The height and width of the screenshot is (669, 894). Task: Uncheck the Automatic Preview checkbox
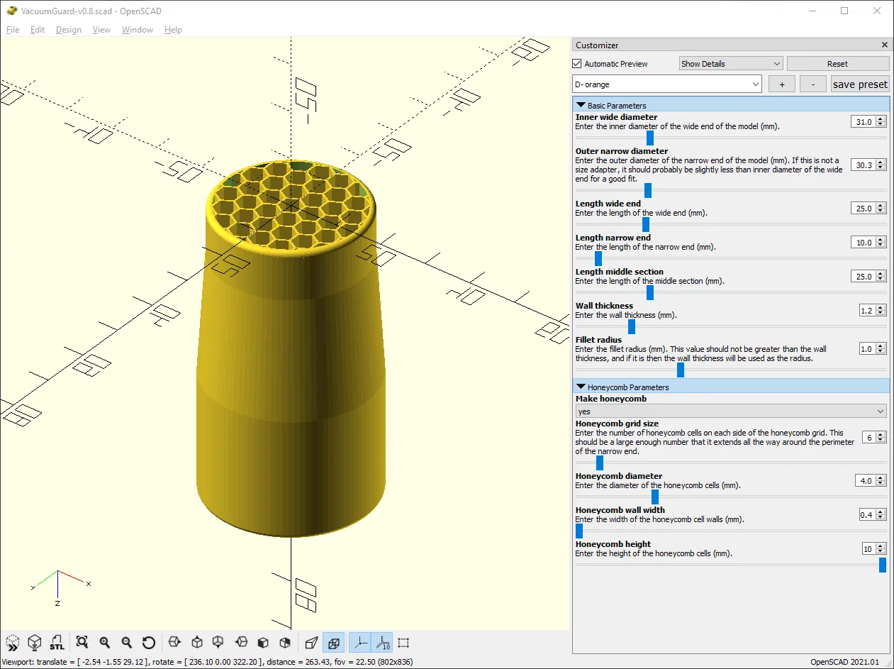[x=577, y=64]
